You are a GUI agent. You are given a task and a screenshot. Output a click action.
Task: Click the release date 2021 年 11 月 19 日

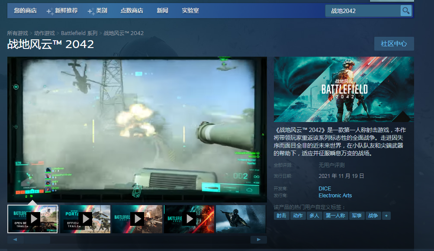click(x=341, y=176)
